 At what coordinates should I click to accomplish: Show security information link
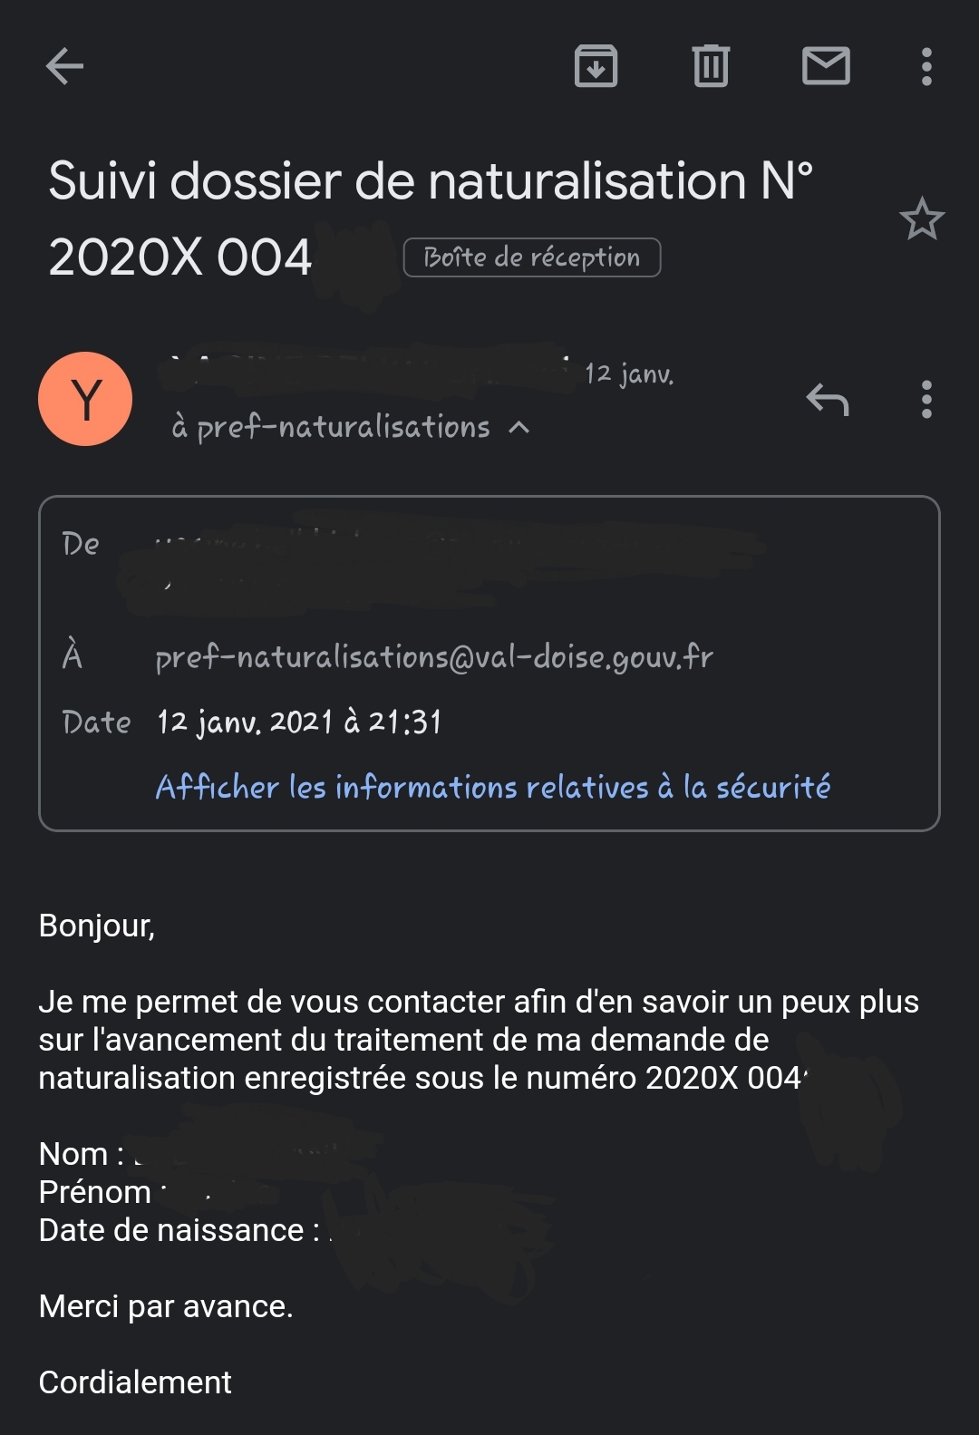(x=492, y=787)
